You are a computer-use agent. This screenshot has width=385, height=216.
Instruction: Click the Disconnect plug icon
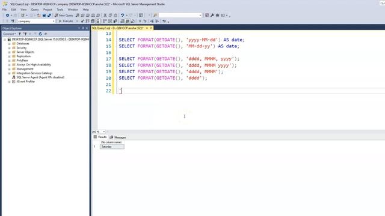(25, 34)
